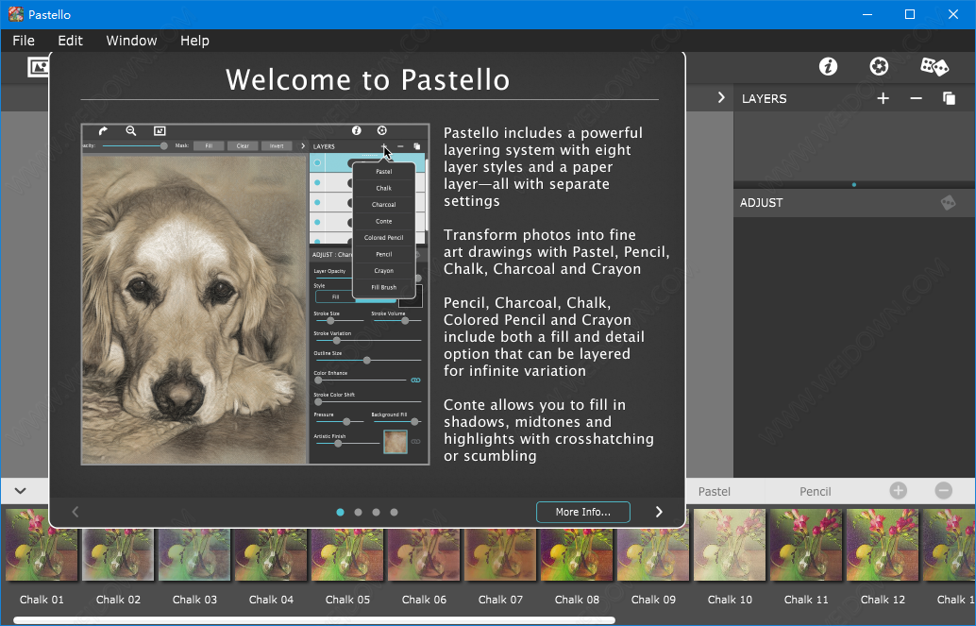
Task: Switch to the Pencil preset tab
Action: coord(815,492)
